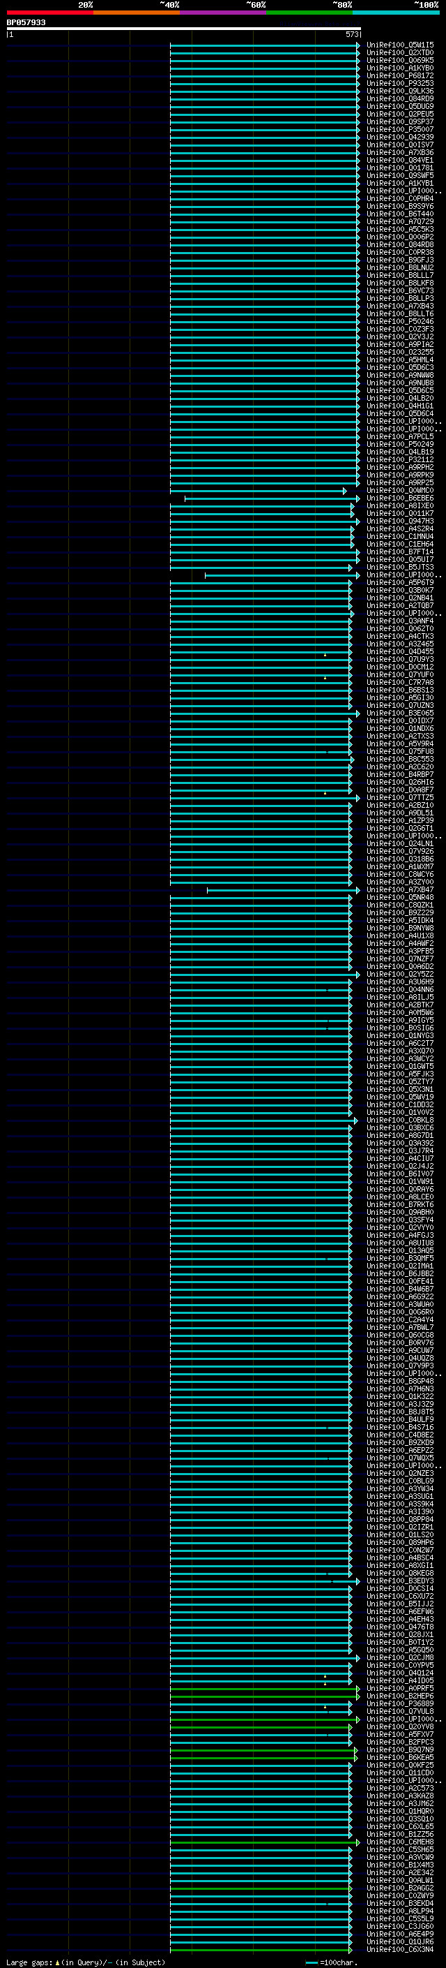Select hit UniRef100_P93253
446x1968 pixels.
400,83
